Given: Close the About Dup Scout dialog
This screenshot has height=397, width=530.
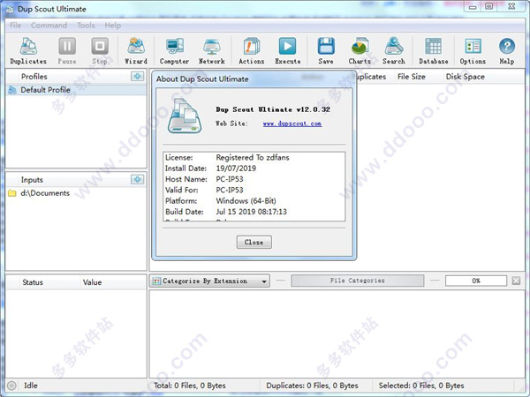Looking at the screenshot, I should [x=254, y=242].
